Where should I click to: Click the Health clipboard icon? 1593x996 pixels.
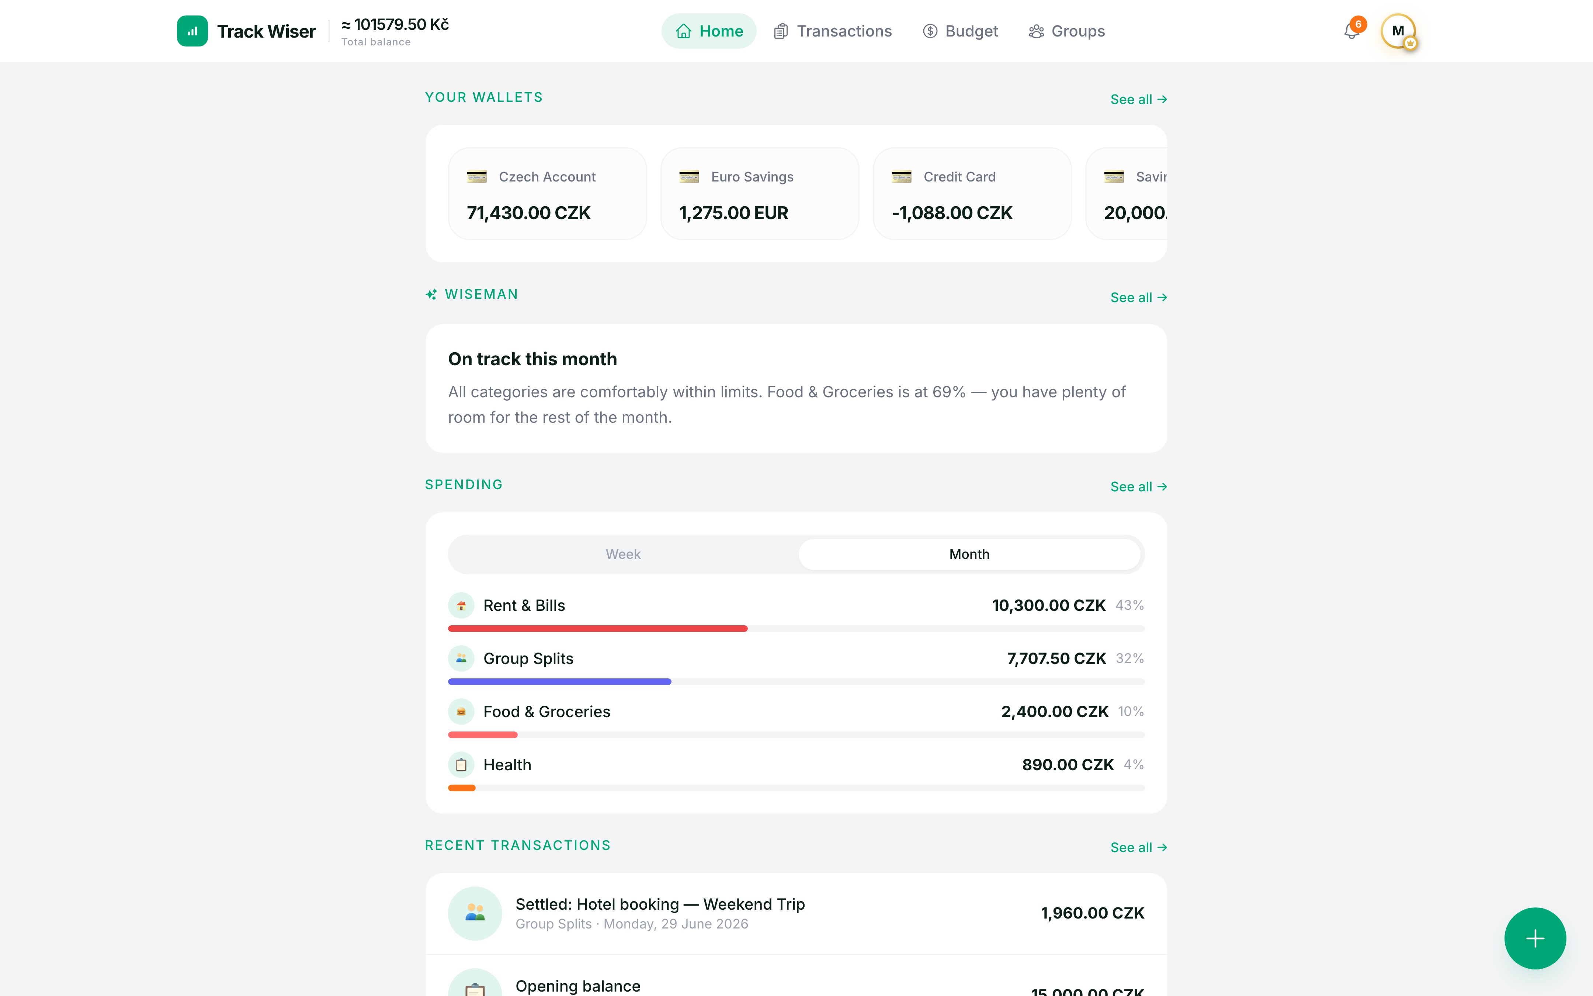461,765
